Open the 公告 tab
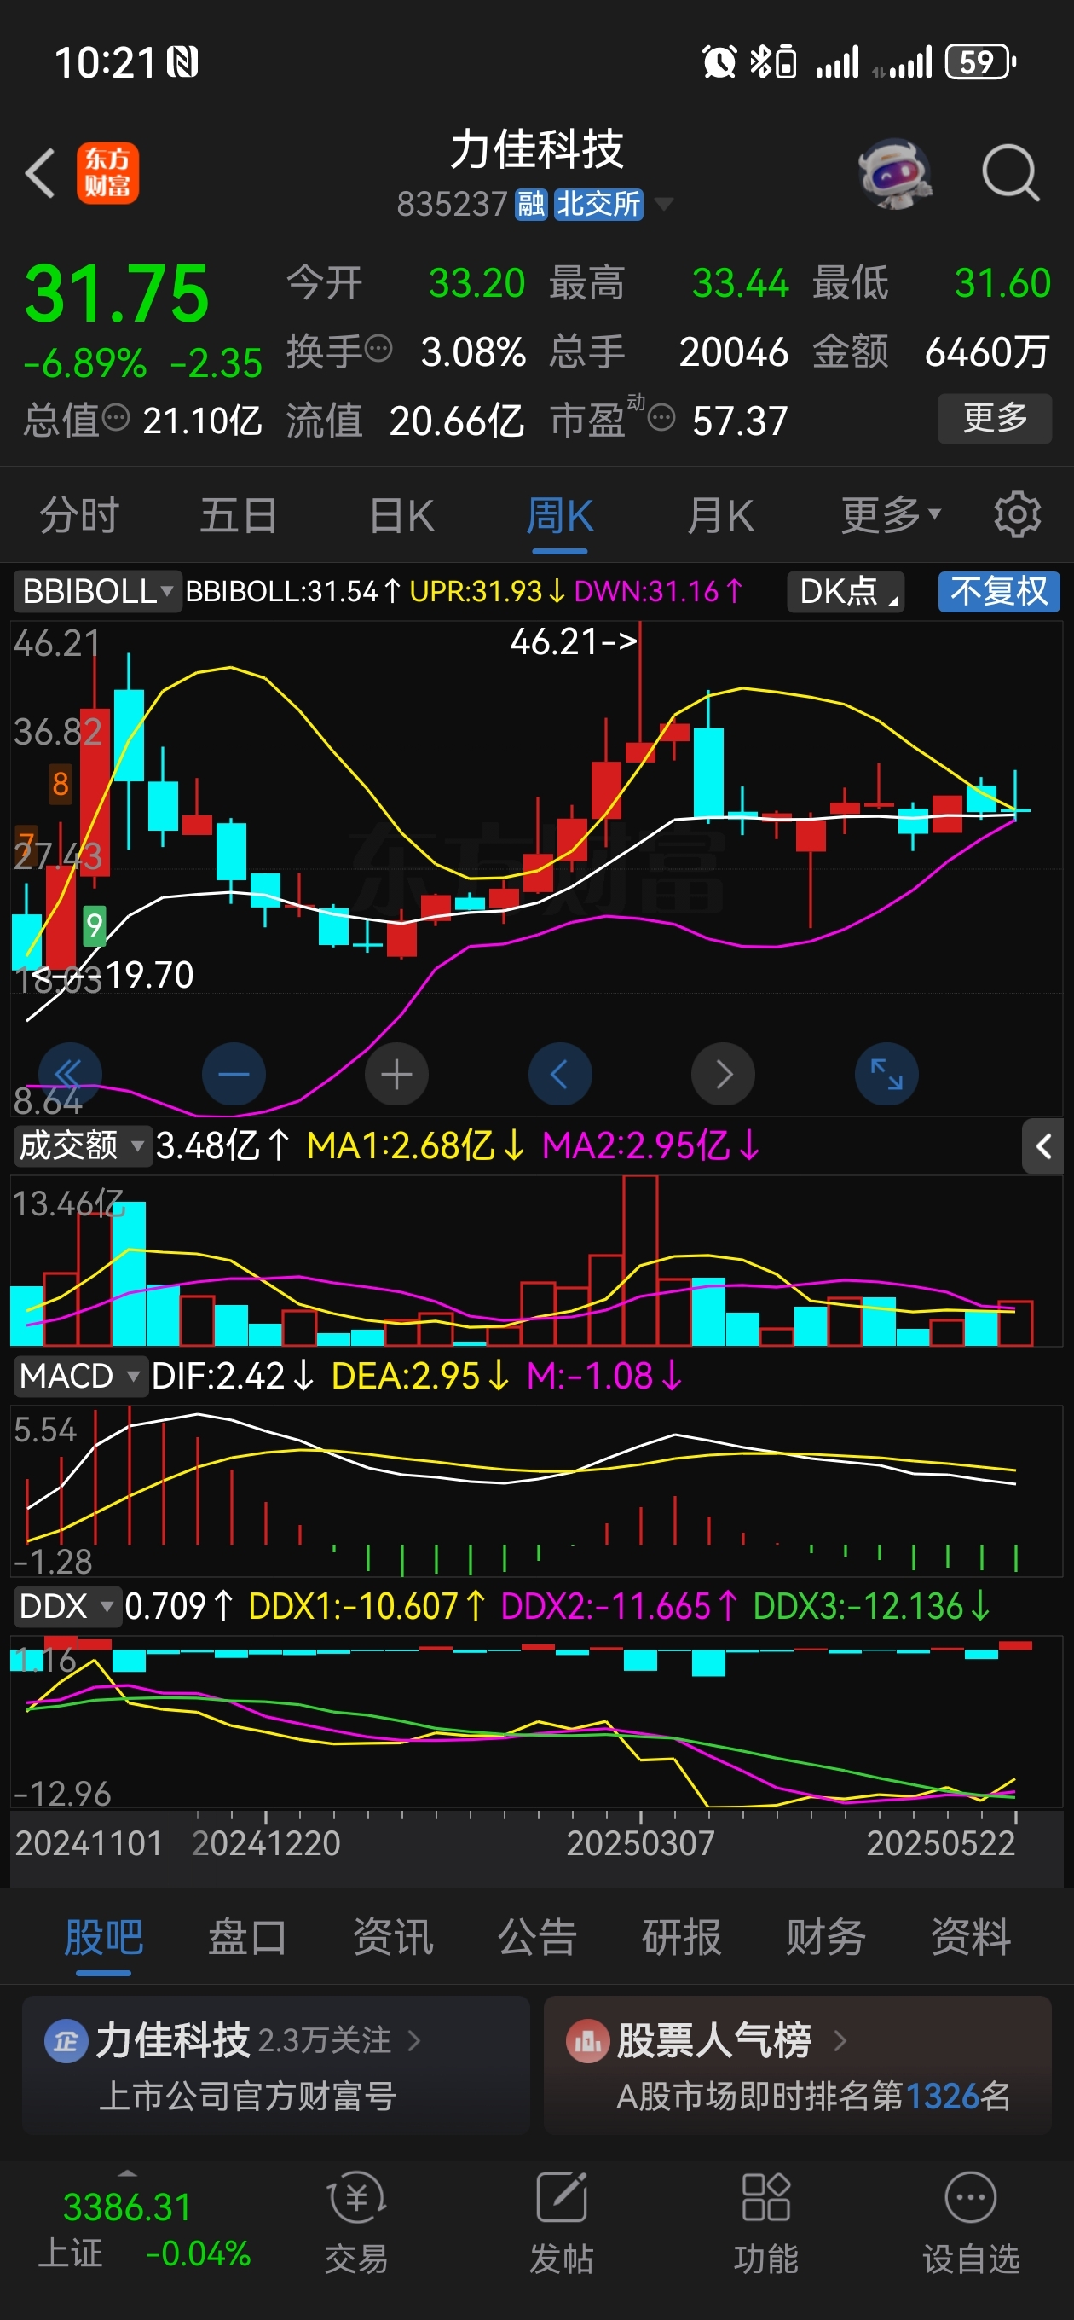 pyautogui.click(x=538, y=1936)
